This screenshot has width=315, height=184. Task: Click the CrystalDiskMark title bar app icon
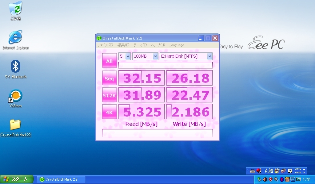99,38
